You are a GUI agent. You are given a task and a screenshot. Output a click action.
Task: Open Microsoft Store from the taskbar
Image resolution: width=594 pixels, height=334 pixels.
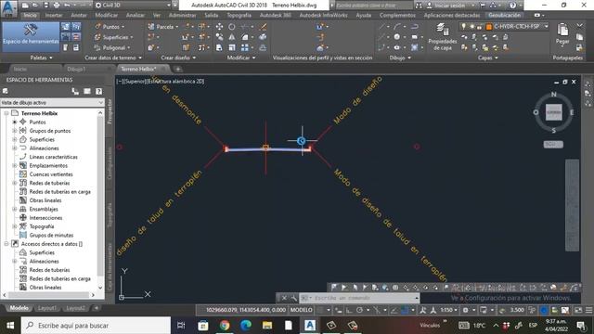coord(203,326)
